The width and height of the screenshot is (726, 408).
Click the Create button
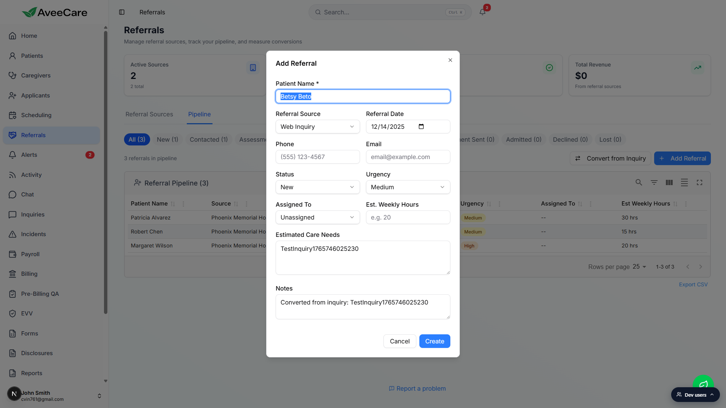pos(434,341)
